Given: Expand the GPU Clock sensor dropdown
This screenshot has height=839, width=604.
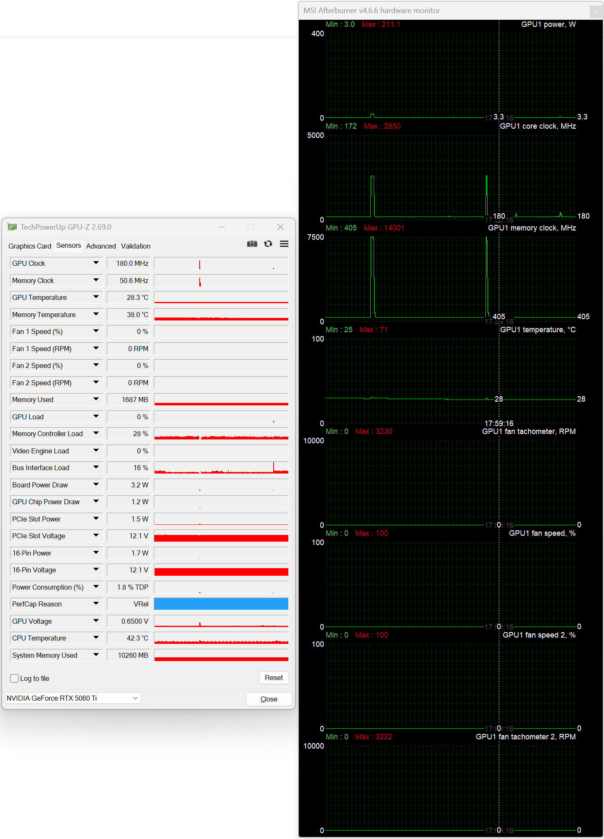Looking at the screenshot, I should click(x=96, y=263).
